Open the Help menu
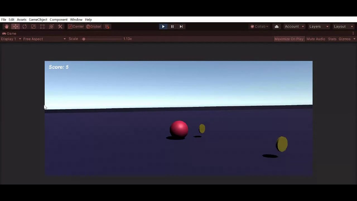 (x=88, y=20)
